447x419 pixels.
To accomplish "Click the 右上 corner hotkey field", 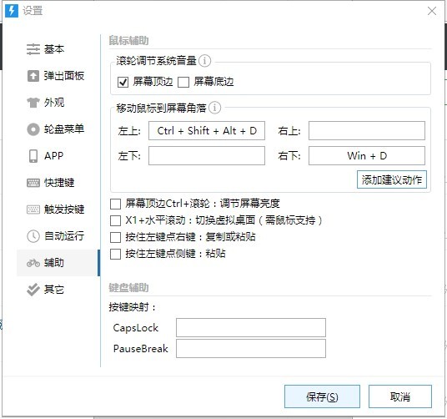I will [x=367, y=131].
